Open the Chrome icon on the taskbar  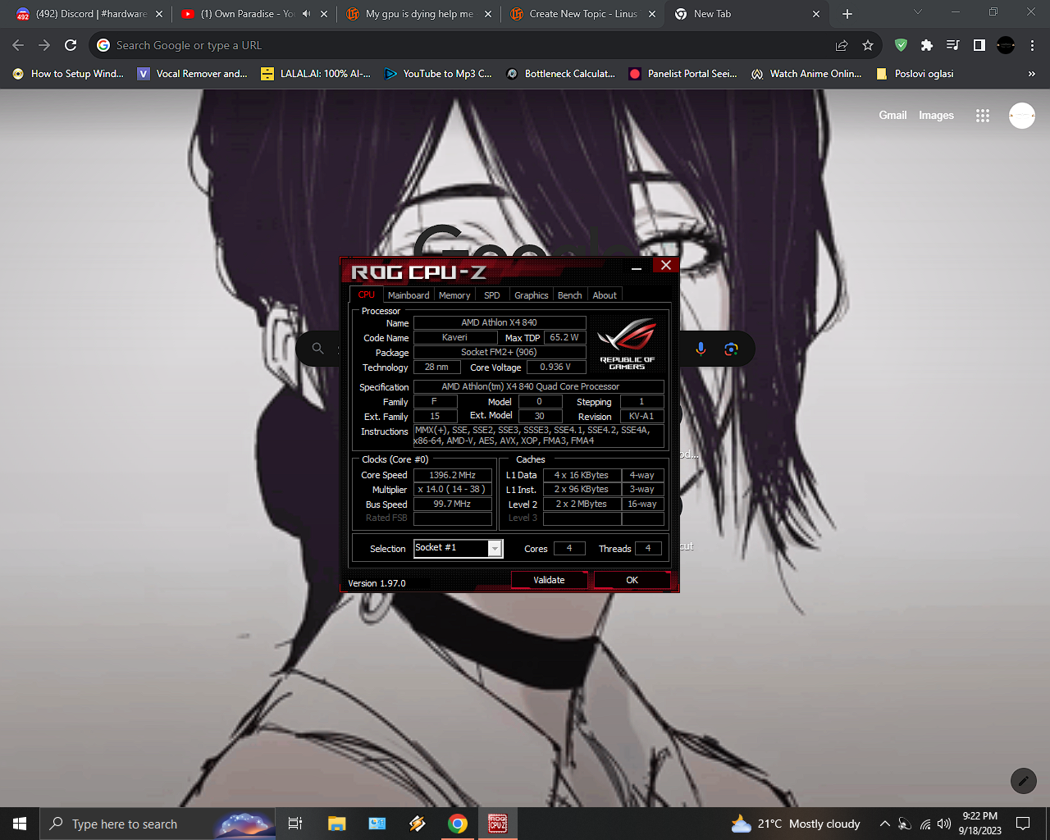(x=458, y=824)
